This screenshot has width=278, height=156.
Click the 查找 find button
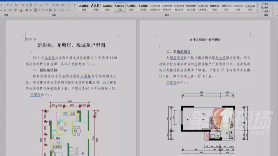(x=266, y=4)
